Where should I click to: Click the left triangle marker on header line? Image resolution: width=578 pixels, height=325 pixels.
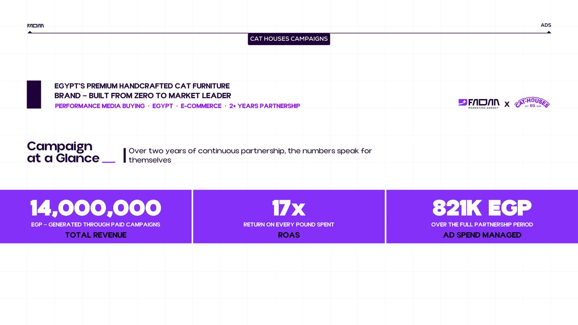[x=30, y=32]
